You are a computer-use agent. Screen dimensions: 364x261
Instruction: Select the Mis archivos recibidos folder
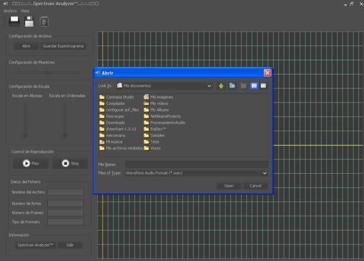coord(121,148)
